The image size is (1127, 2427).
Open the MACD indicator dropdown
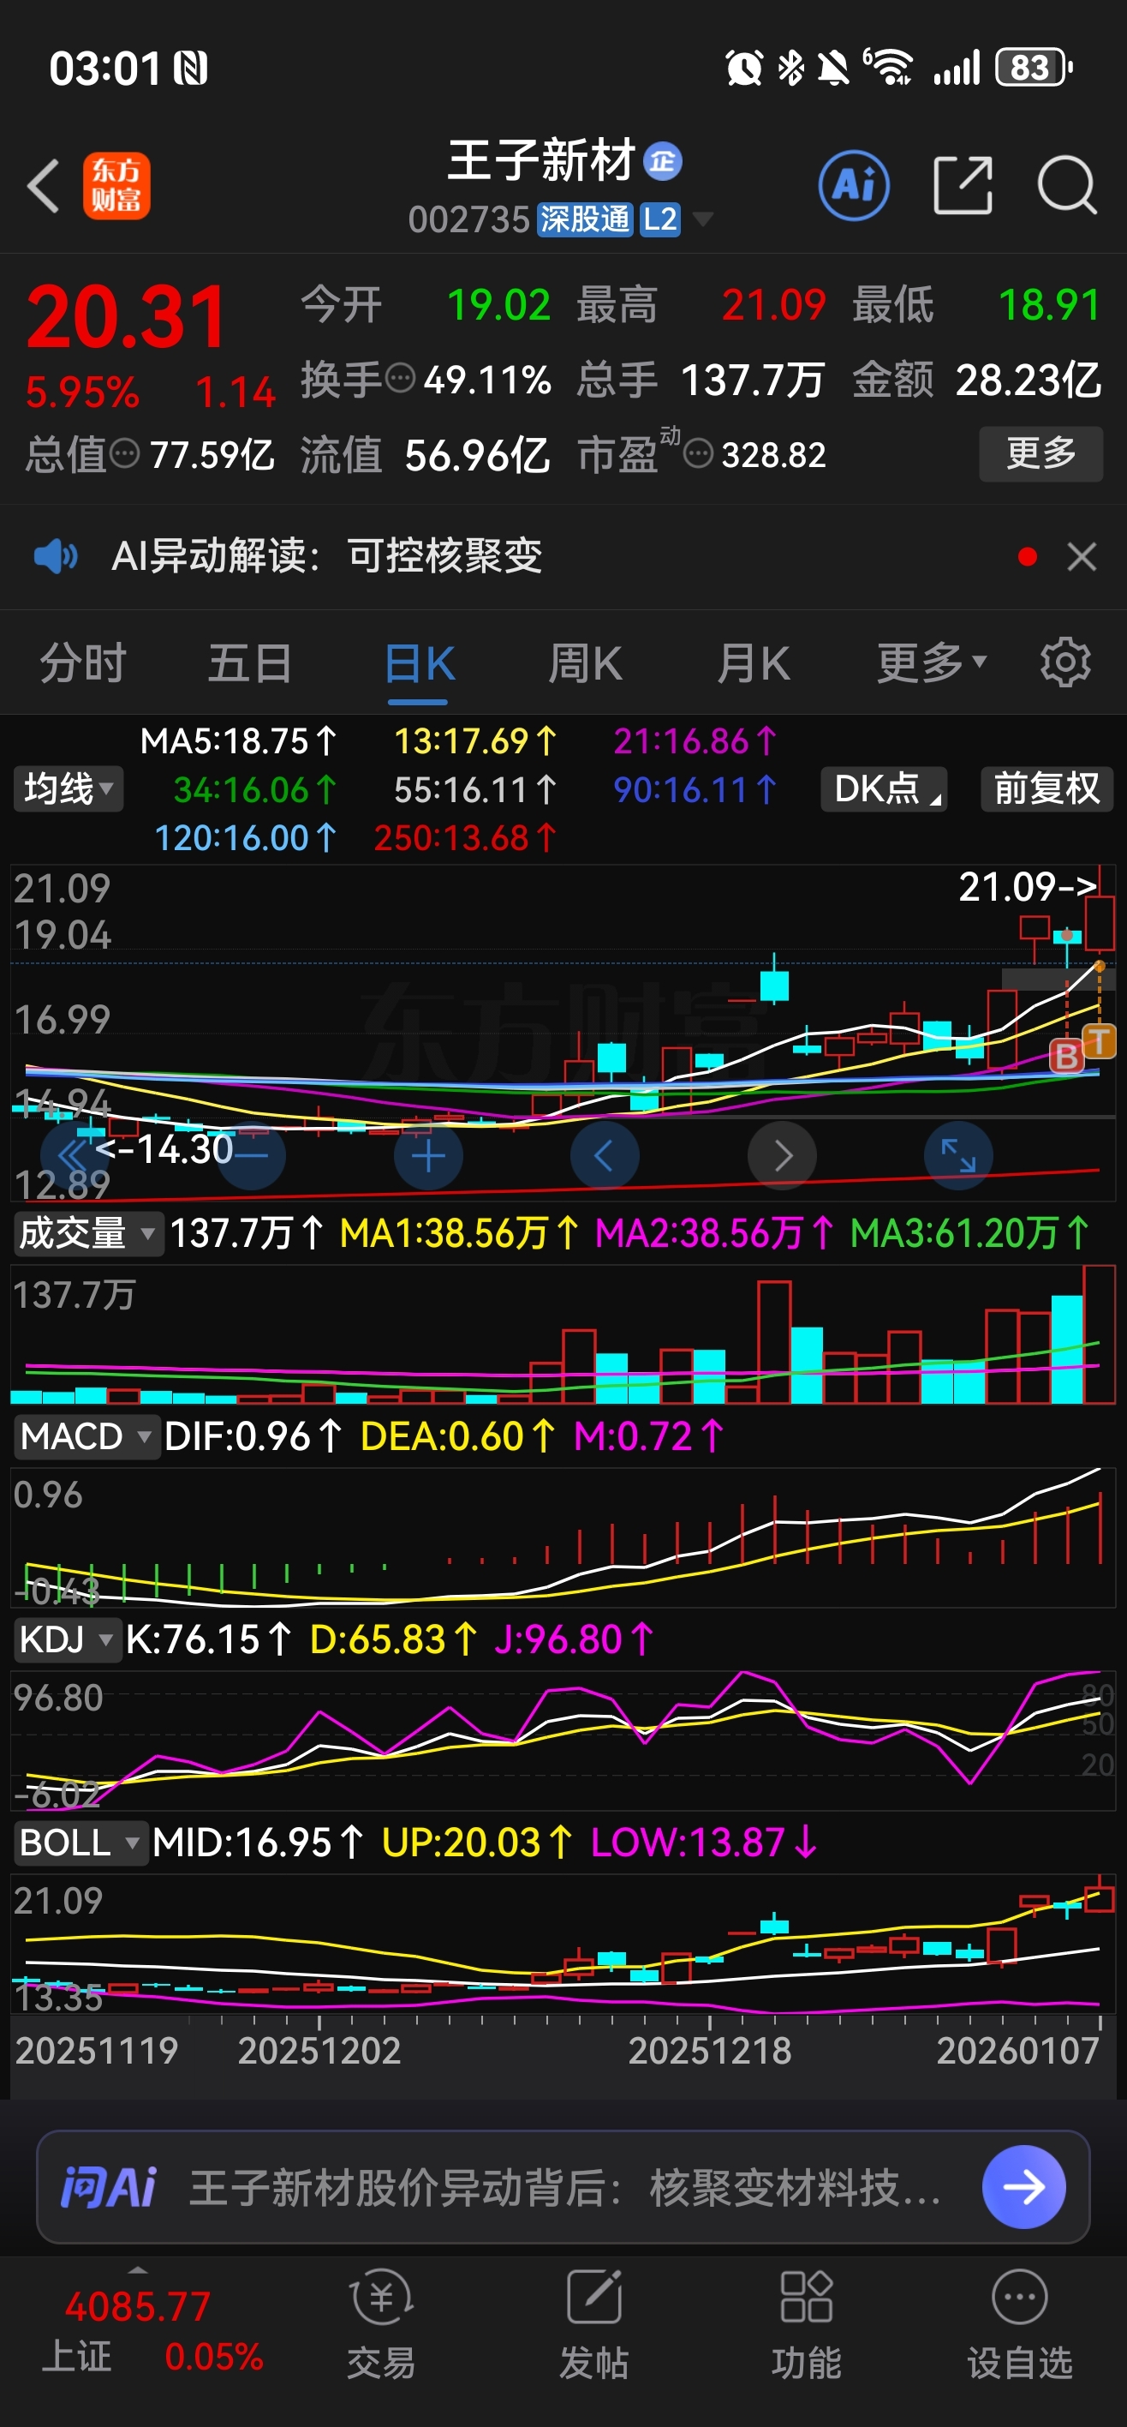86,1437
